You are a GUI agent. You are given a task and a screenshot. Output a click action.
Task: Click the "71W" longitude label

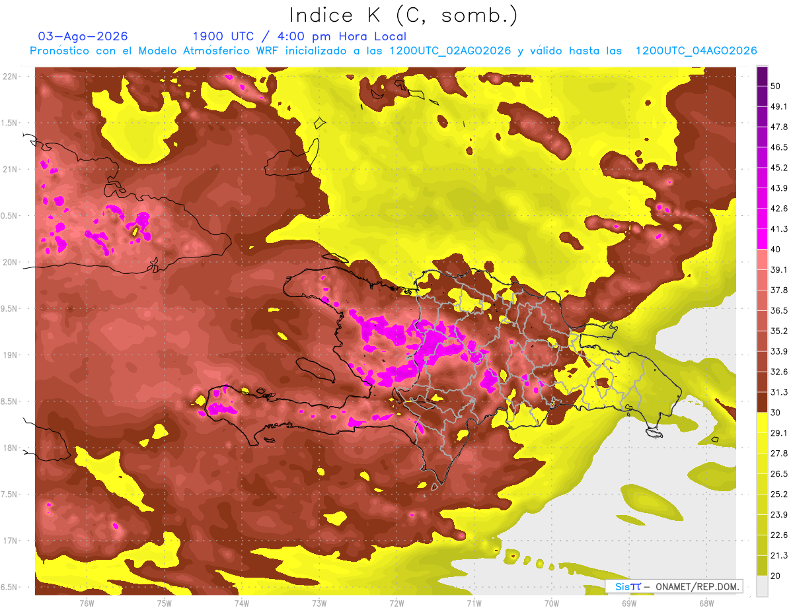click(474, 603)
